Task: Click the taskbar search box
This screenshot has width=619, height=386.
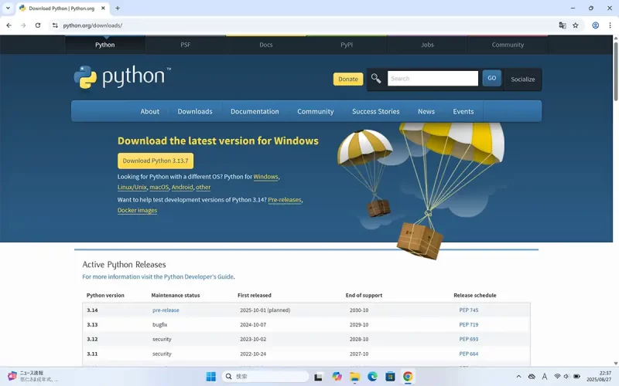Action: (x=265, y=377)
